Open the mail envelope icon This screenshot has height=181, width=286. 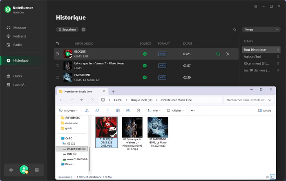pyautogui.click(x=37, y=170)
